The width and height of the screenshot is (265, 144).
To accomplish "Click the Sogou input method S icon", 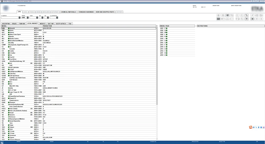I will point(251,127).
